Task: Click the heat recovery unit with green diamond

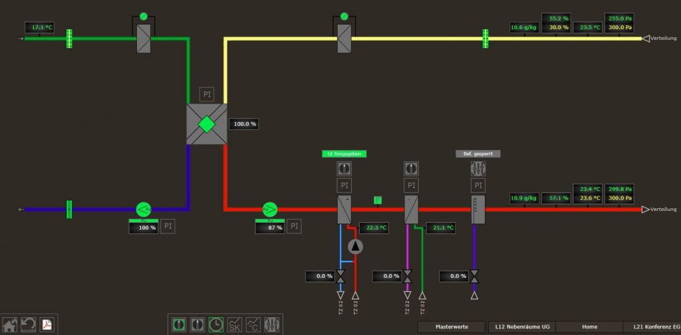Action: [207, 124]
